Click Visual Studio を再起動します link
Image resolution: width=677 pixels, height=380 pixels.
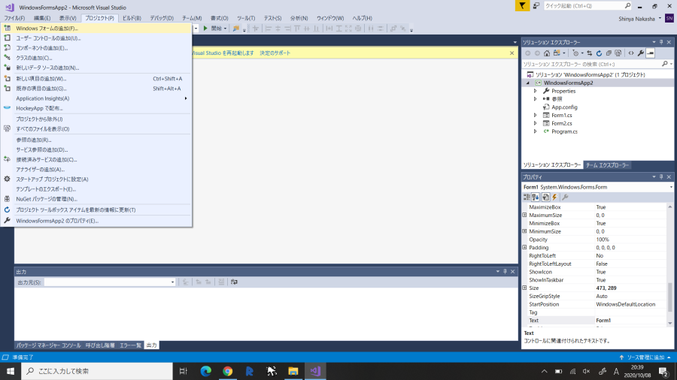[223, 53]
